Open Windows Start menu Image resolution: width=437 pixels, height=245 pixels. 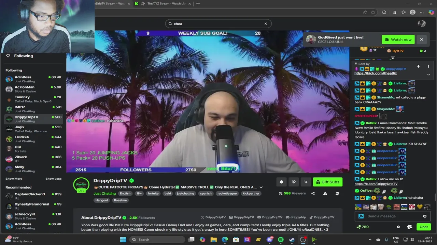[x=123, y=240]
